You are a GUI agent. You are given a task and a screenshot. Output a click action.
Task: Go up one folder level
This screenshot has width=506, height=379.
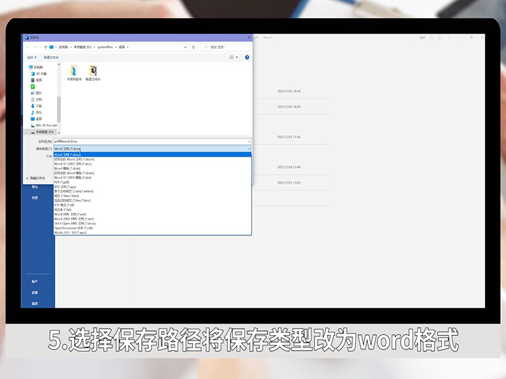pos(46,47)
